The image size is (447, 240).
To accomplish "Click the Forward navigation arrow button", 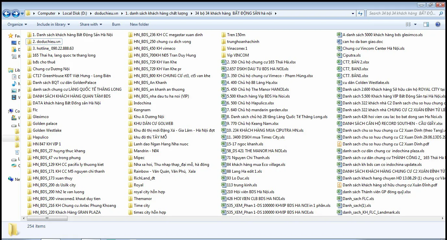I will (x=15, y=13).
